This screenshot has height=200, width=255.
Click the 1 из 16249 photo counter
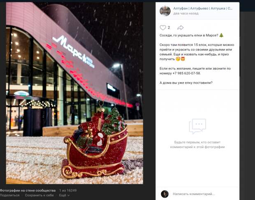coord(68,191)
